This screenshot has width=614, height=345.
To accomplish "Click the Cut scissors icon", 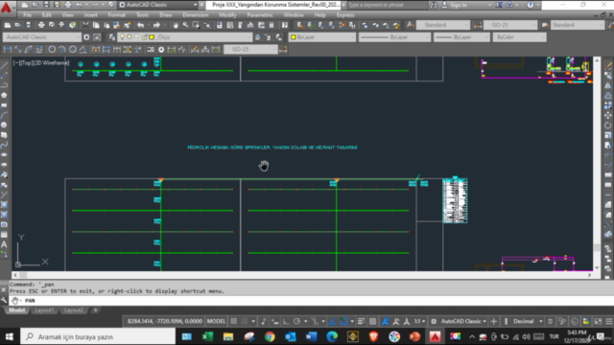I will 85,25.
